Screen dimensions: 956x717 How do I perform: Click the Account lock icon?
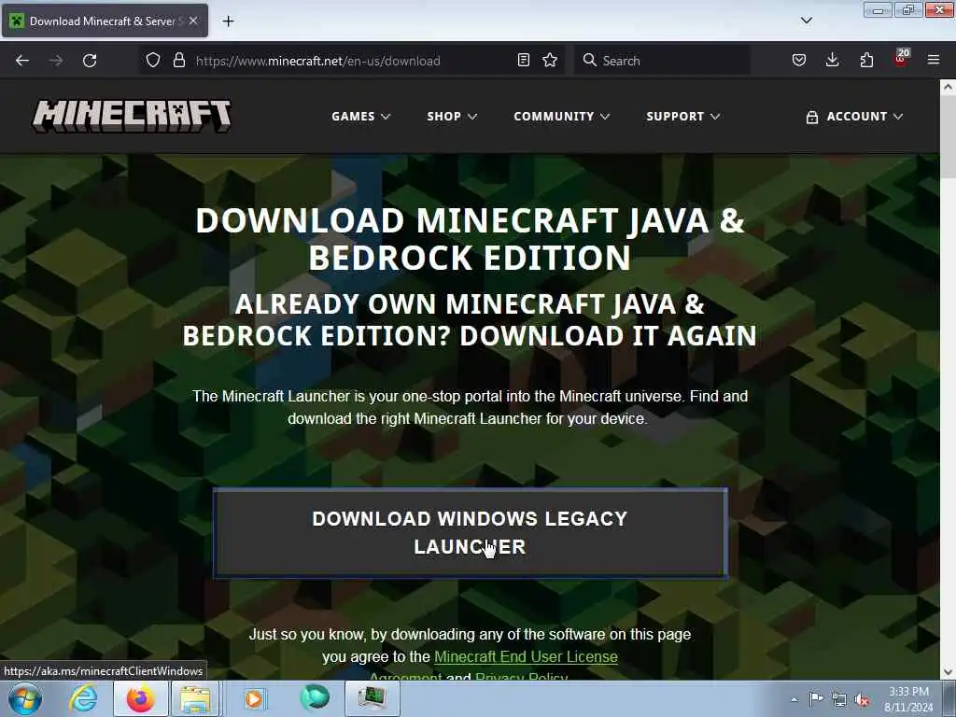coord(811,117)
